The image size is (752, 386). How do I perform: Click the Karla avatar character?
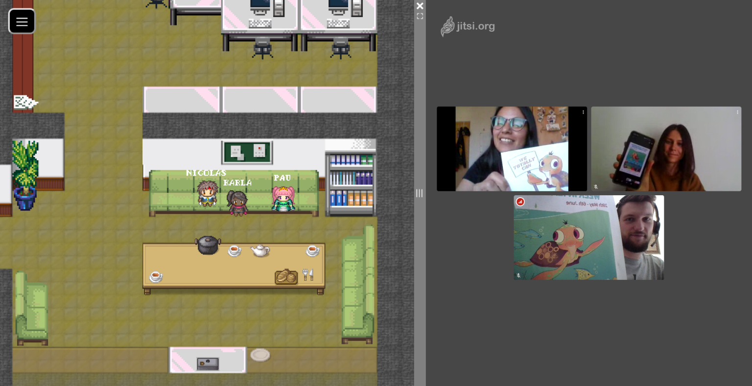click(x=237, y=203)
